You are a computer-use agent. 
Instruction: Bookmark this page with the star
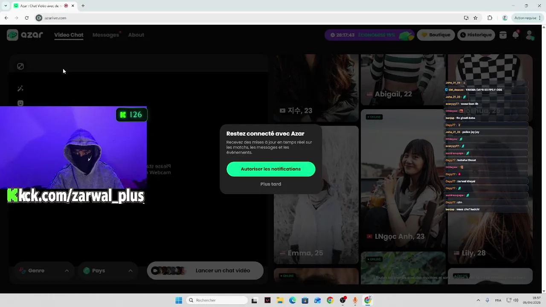click(475, 18)
